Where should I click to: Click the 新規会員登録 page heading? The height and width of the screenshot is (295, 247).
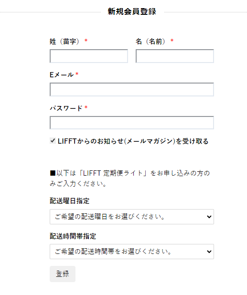(132, 11)
